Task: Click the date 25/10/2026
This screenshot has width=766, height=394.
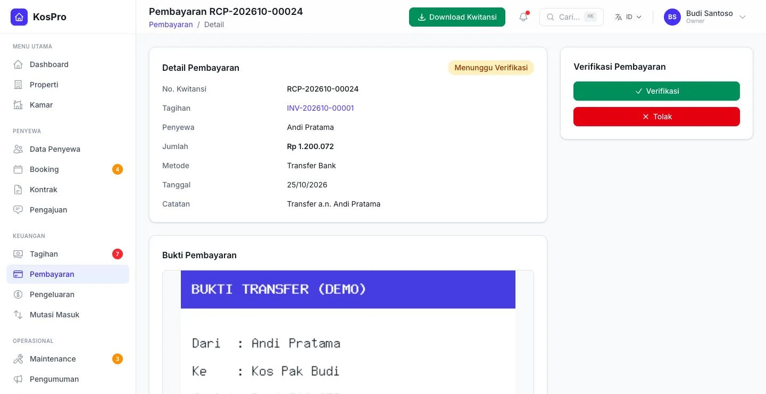Action: [x=307, y=185]
